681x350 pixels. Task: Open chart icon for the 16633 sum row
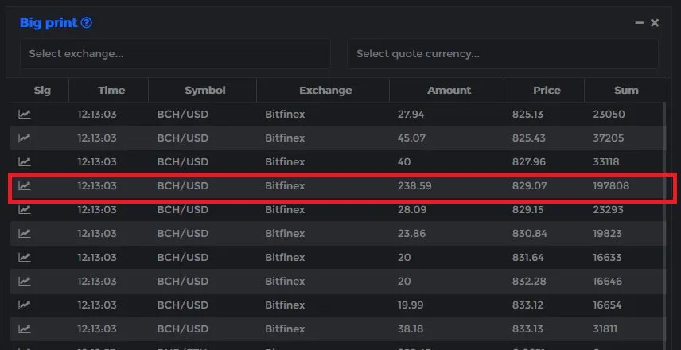[x=25, y=258]
